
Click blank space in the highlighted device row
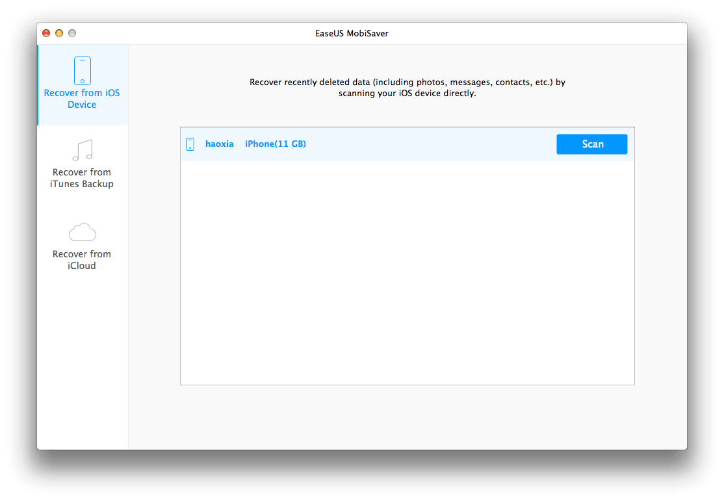429,144
